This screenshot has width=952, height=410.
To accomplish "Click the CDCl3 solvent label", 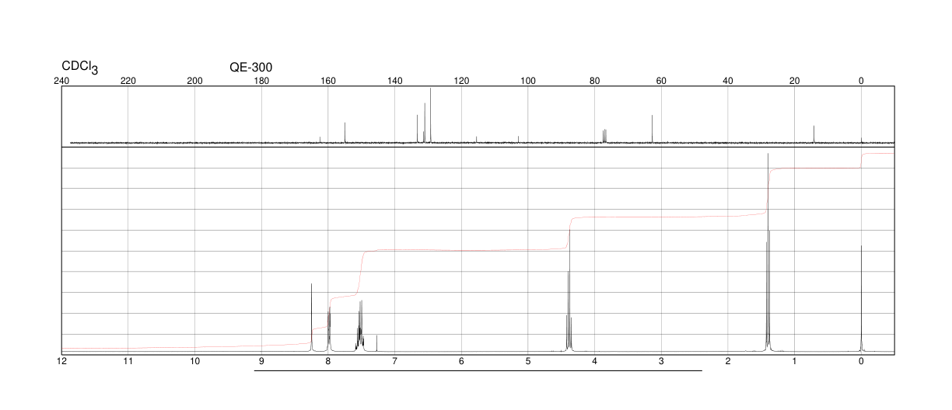I will point(79,68).
